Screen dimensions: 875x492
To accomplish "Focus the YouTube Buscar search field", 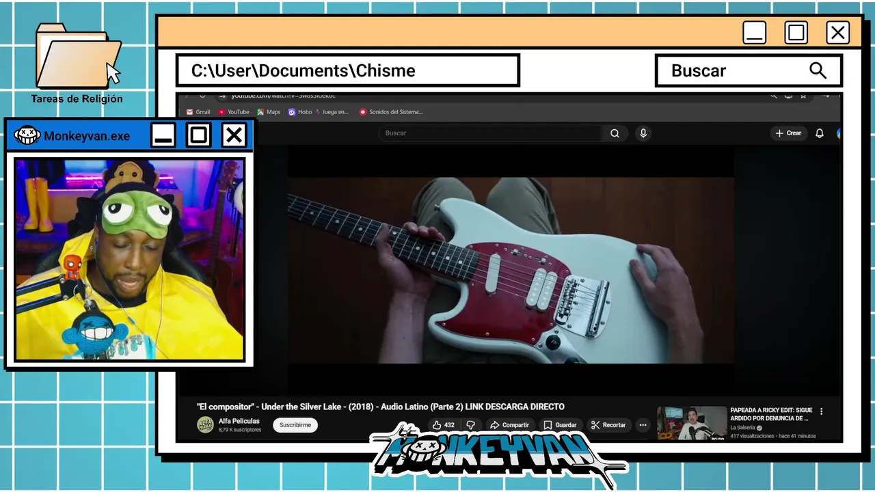I will point(489,133).
